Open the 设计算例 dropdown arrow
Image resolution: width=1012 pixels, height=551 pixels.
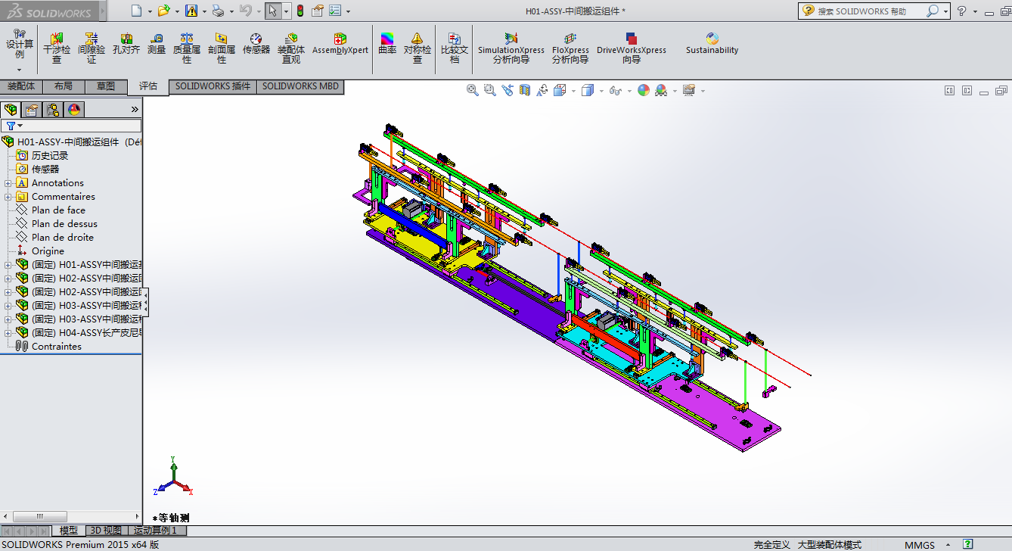tap(20, 69)
